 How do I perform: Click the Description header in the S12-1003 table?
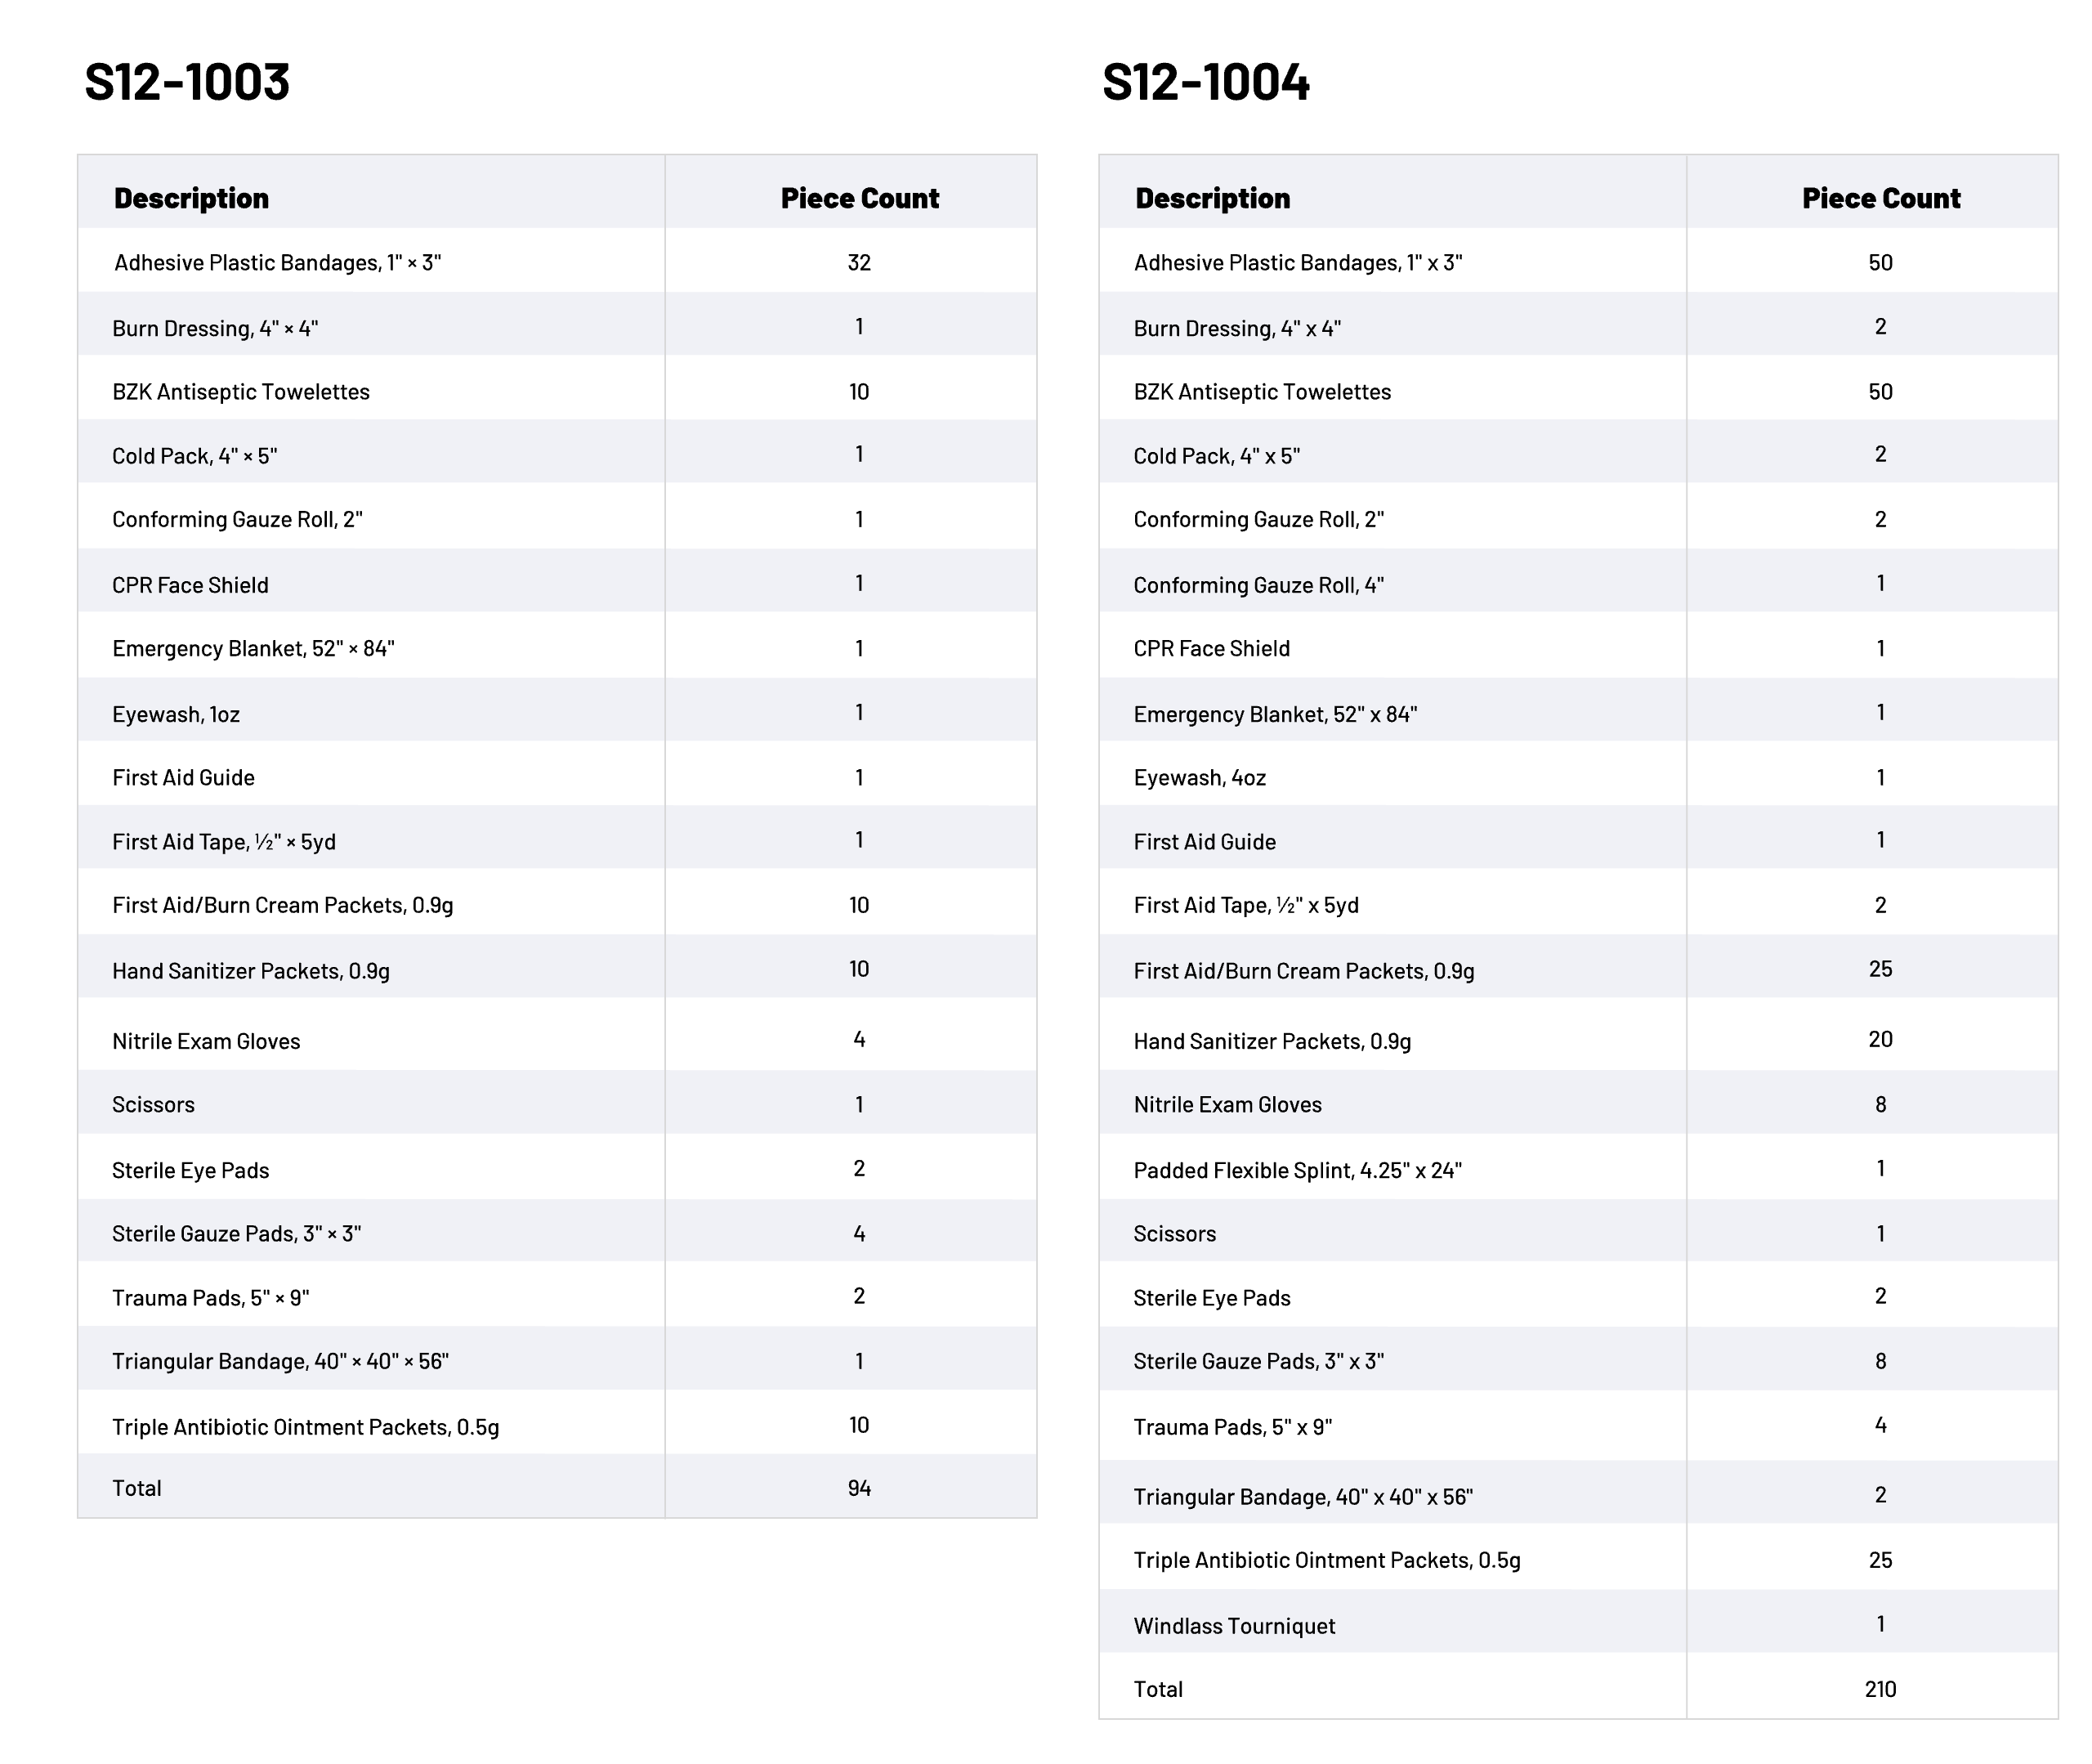click(x=191, y=198)
